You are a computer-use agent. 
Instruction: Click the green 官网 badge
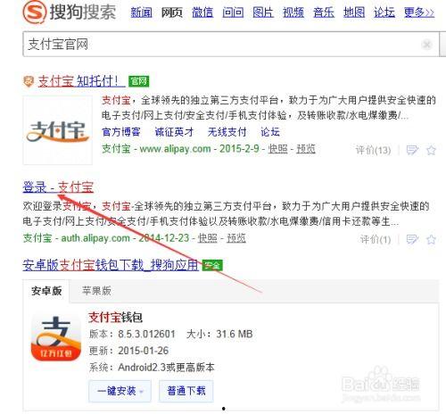point(138,81)
